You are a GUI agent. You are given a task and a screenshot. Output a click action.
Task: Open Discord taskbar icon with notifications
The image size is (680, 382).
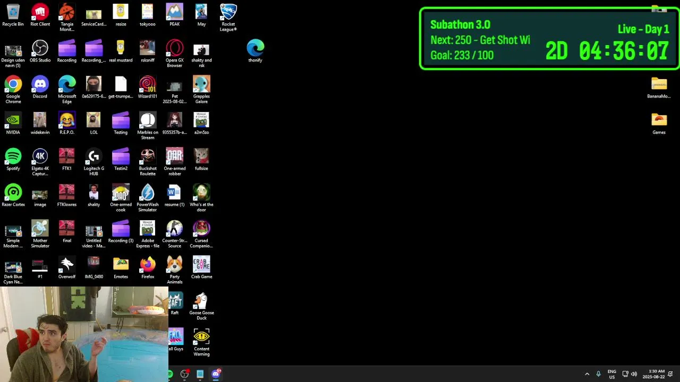point(216,374)
